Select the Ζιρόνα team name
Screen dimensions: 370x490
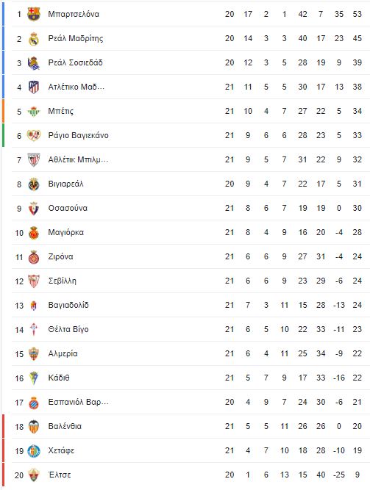click(x=60, y=257)
